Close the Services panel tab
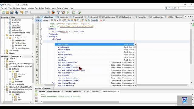Screen dimensions: 194x109 20,57
